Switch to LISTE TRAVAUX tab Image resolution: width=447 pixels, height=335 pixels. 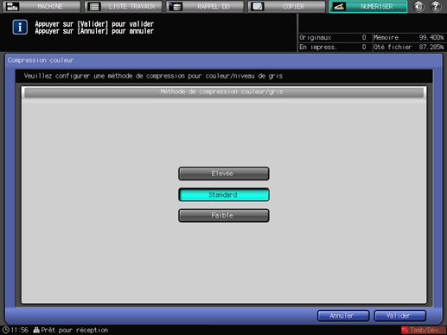(x=123, y=6)
